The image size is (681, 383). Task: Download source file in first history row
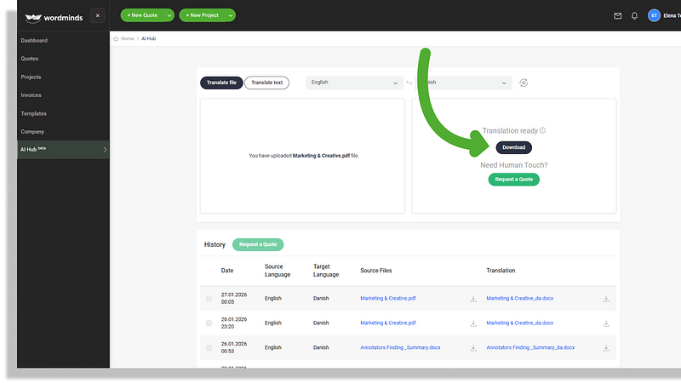click(473, 299)
